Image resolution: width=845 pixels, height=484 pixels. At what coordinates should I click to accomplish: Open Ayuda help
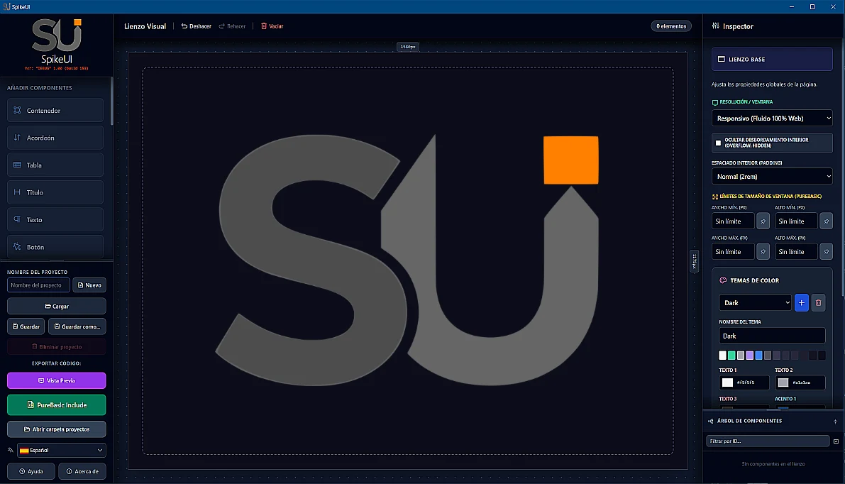click(31, 471)
